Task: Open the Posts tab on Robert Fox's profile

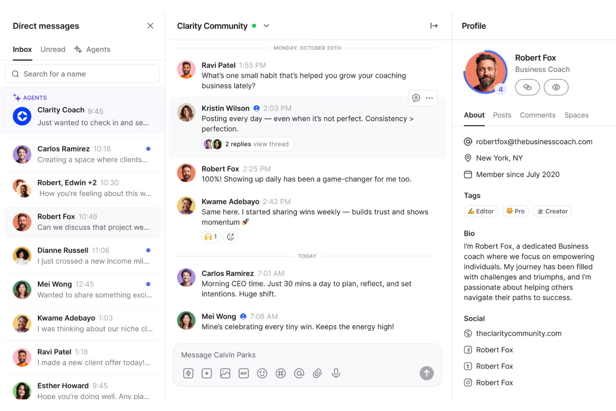Action: tap(502, 115)
